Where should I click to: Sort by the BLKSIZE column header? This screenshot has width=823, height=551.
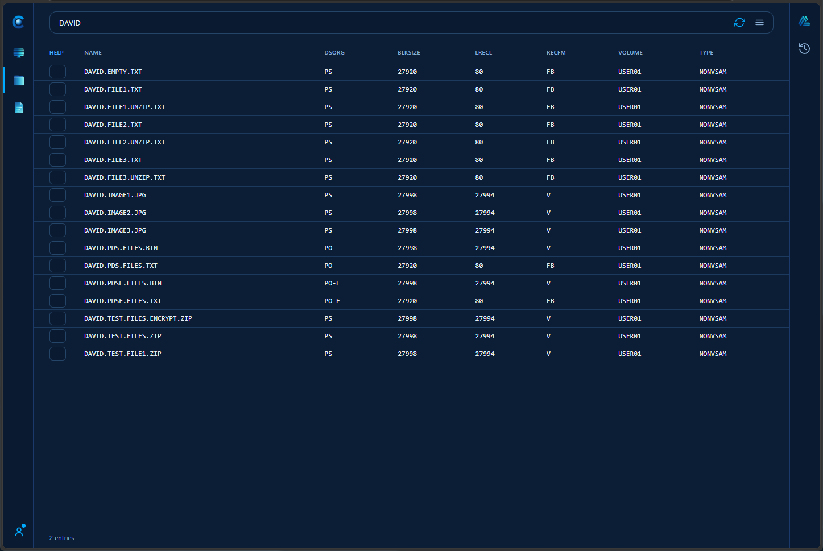click(409, 53)
